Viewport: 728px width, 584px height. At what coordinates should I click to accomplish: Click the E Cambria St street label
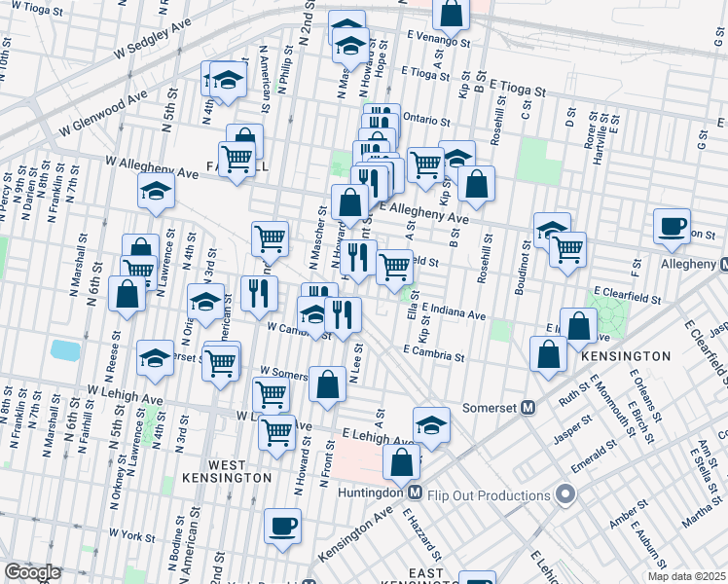pos(434,353)
